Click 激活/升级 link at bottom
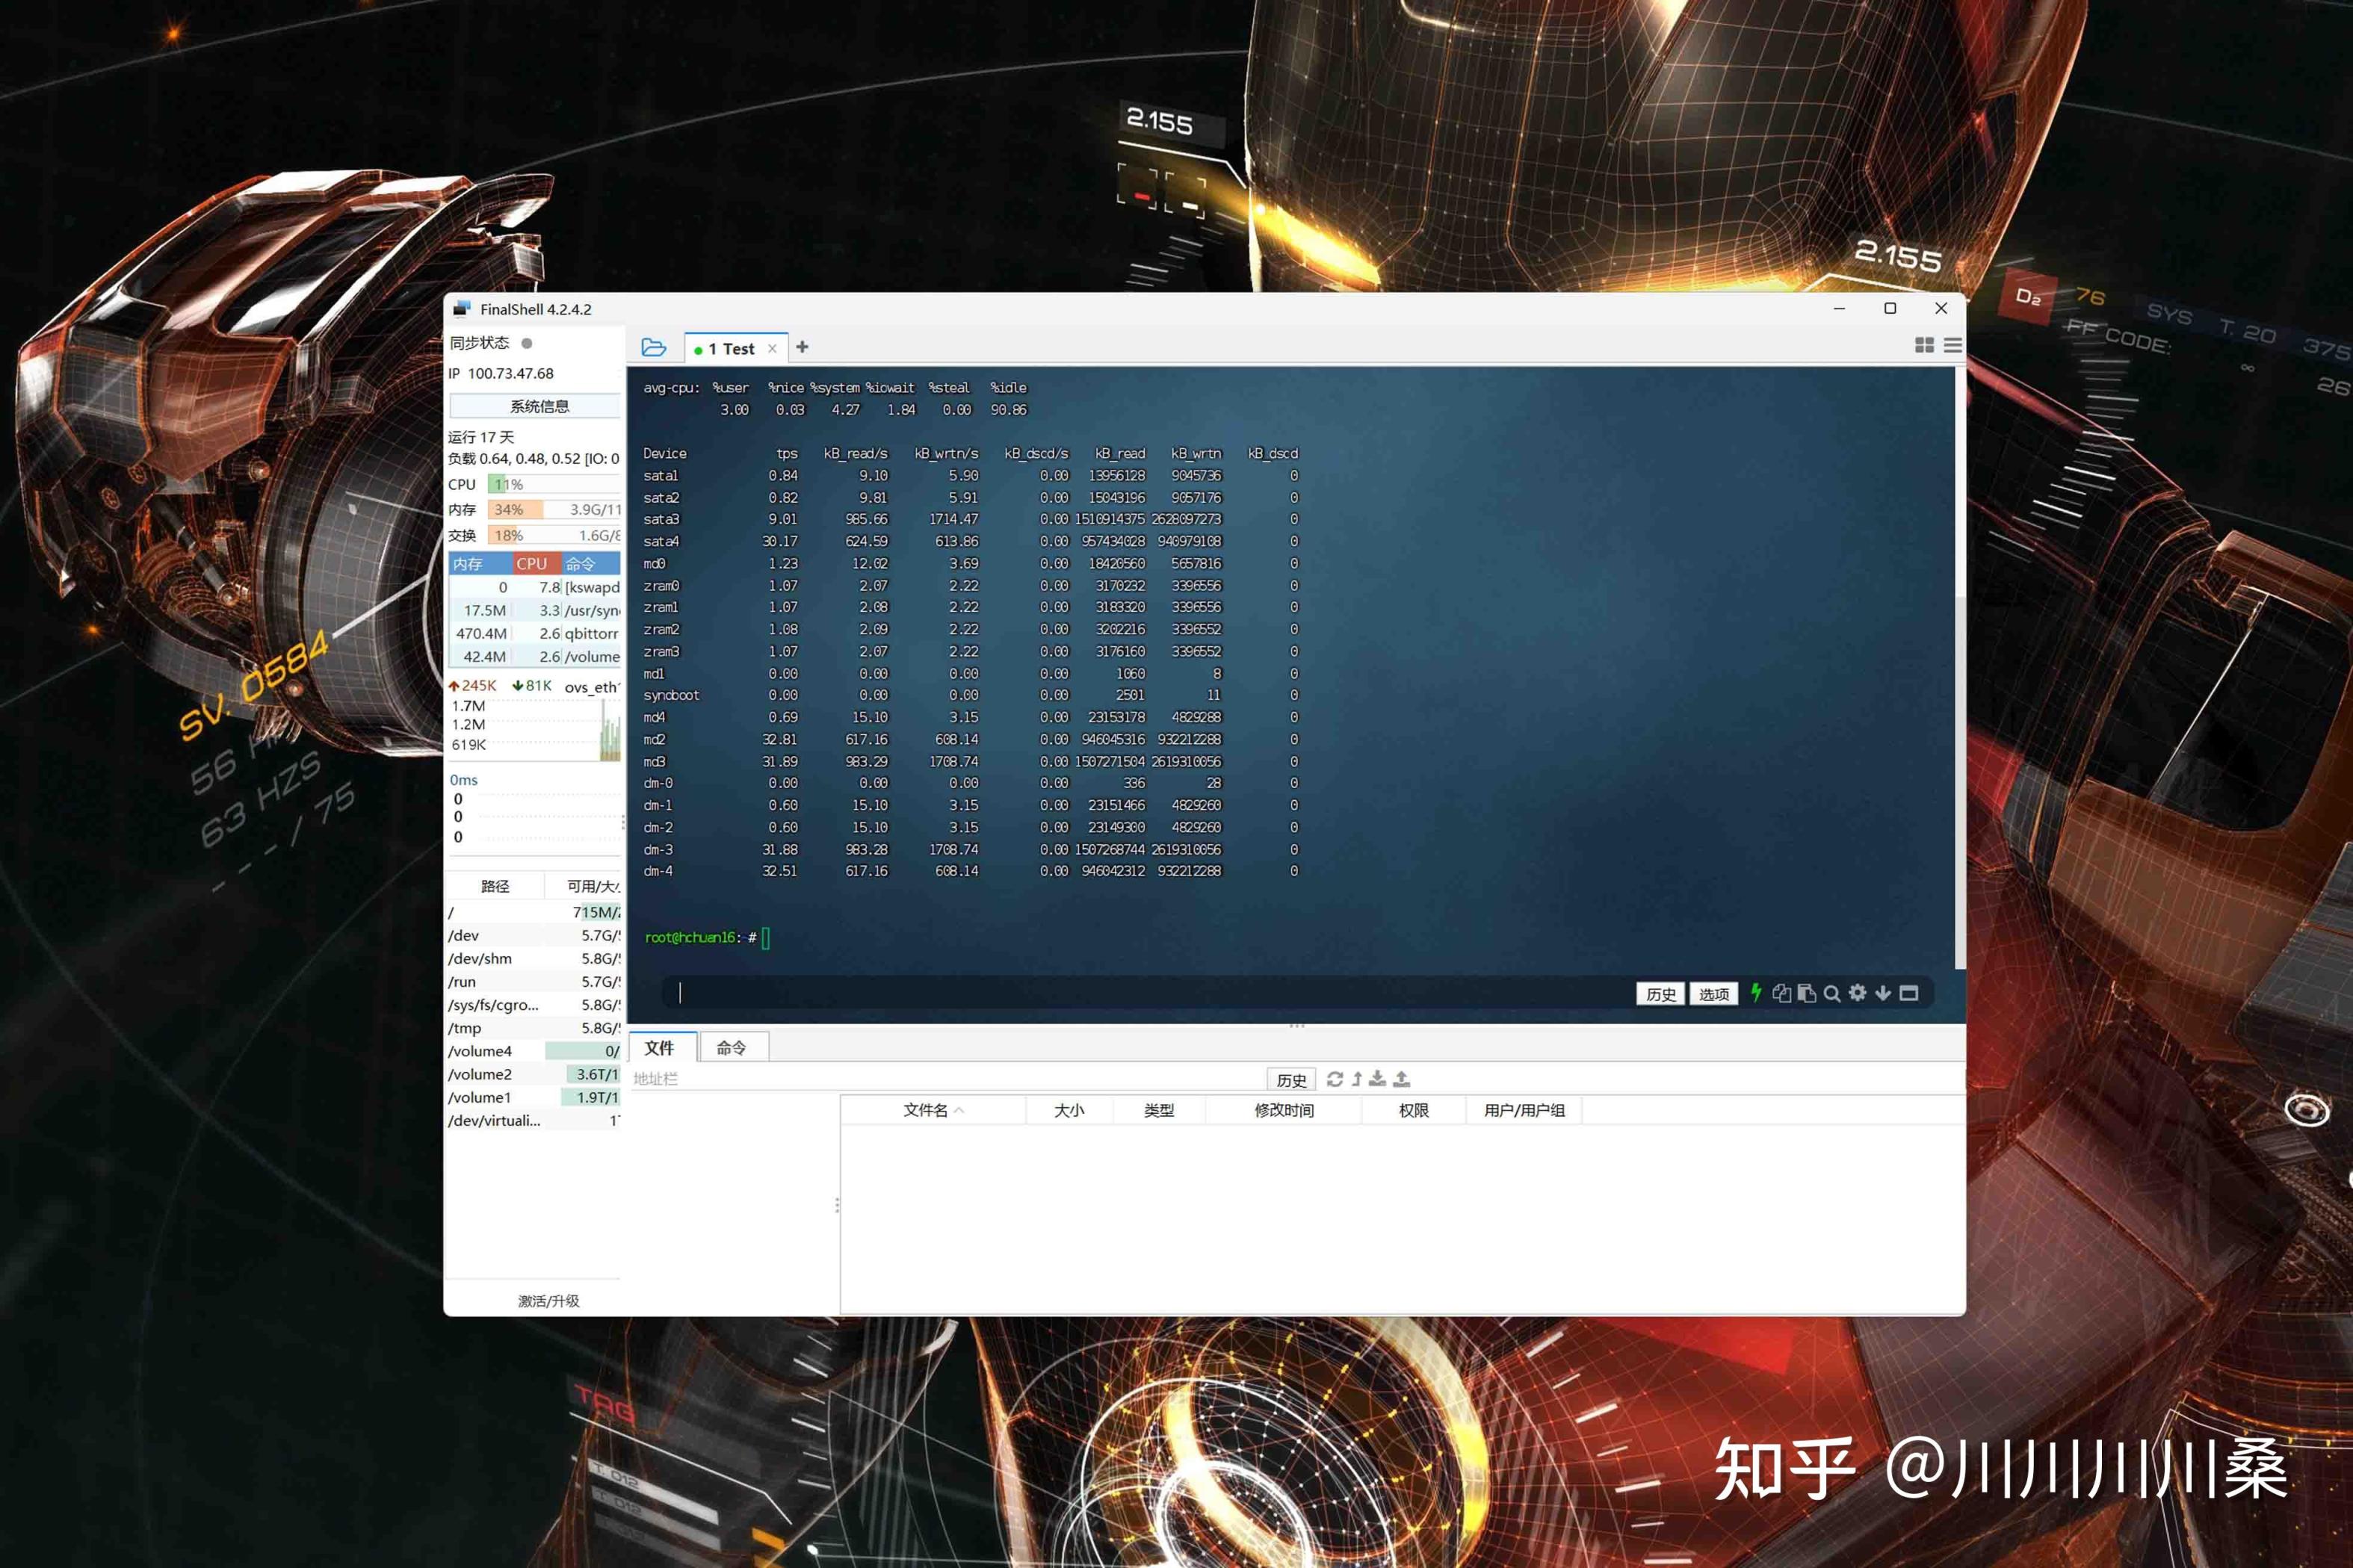The image size is (2353, 1568). pyautogui.click(x=548, y=1301)
